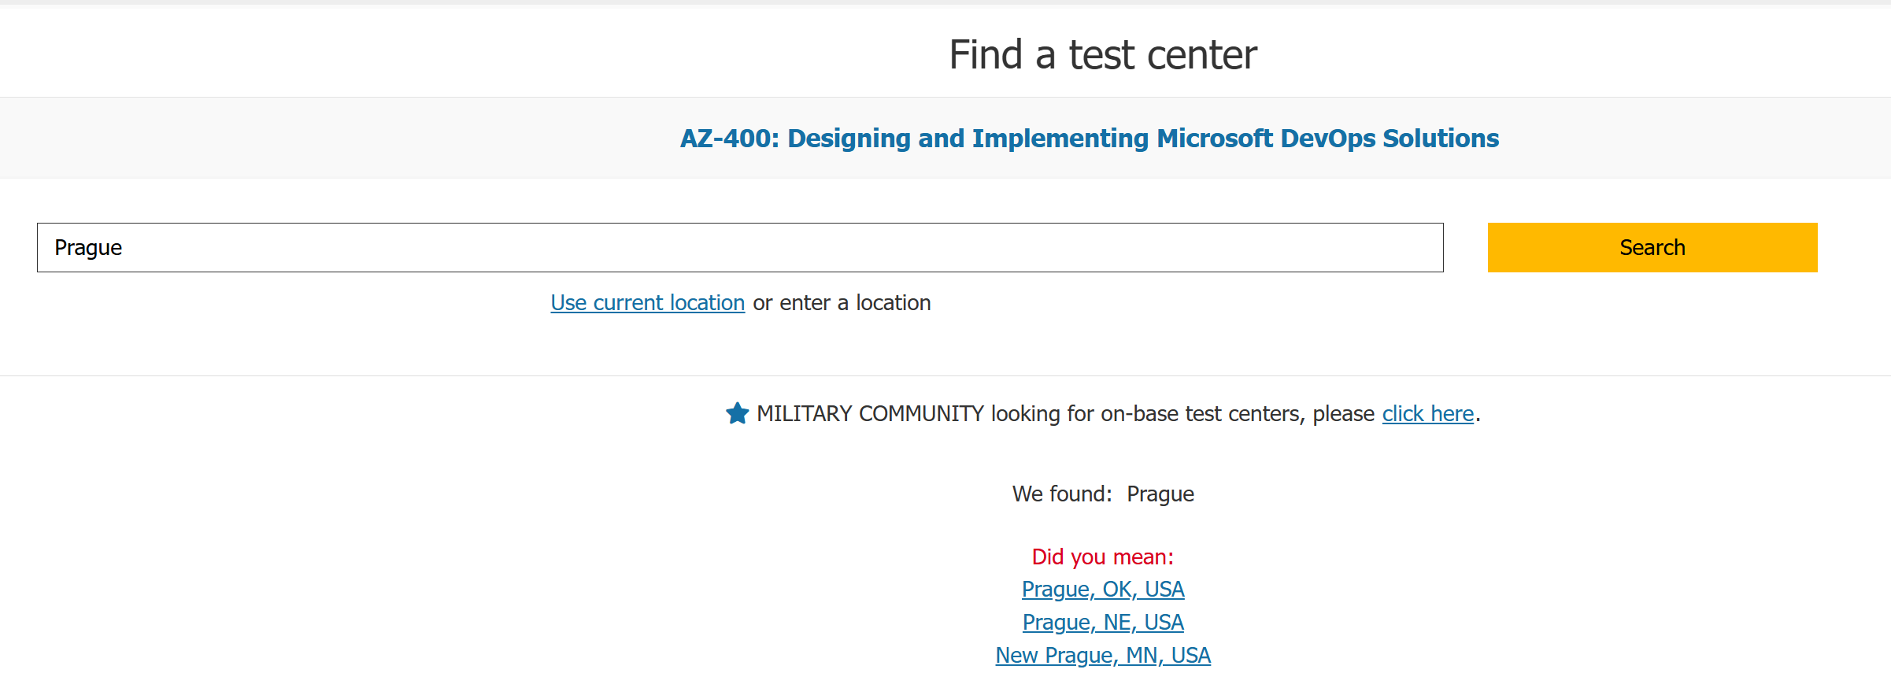Click the blue military community star icon

(x=737, y=413)
